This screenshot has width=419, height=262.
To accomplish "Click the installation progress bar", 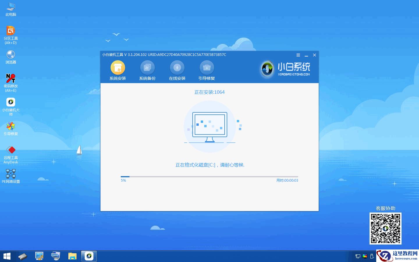I will [209, 177].
